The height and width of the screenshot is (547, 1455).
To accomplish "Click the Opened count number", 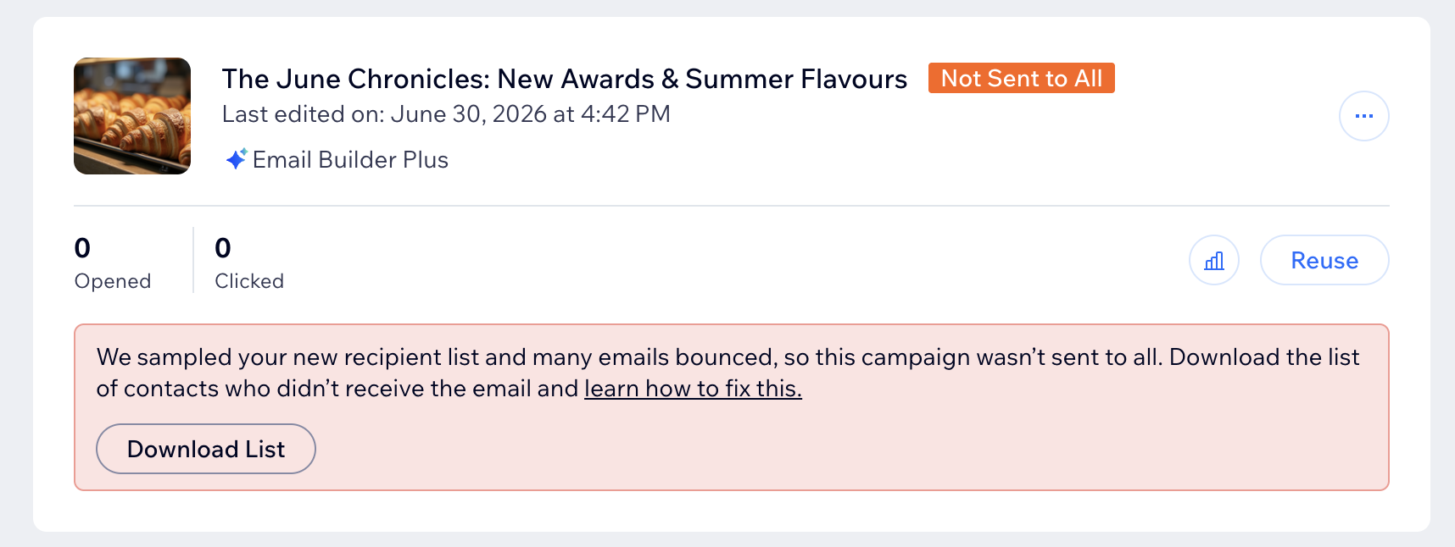I will pos(82,248).
